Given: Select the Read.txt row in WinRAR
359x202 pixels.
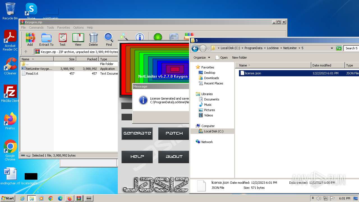Looking at the screenshot, I should [70, 74].
